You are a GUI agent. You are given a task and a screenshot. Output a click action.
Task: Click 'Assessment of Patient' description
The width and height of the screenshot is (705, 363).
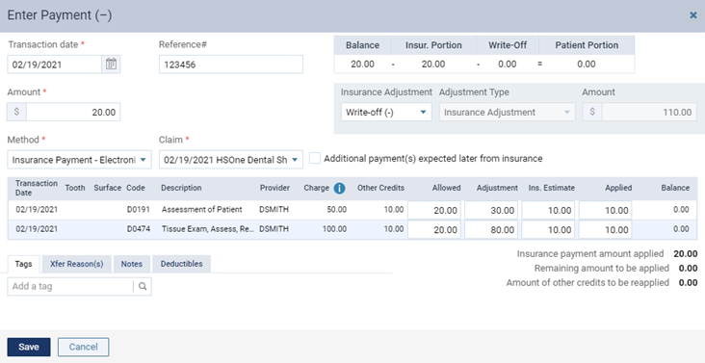(x=202, y=209)
